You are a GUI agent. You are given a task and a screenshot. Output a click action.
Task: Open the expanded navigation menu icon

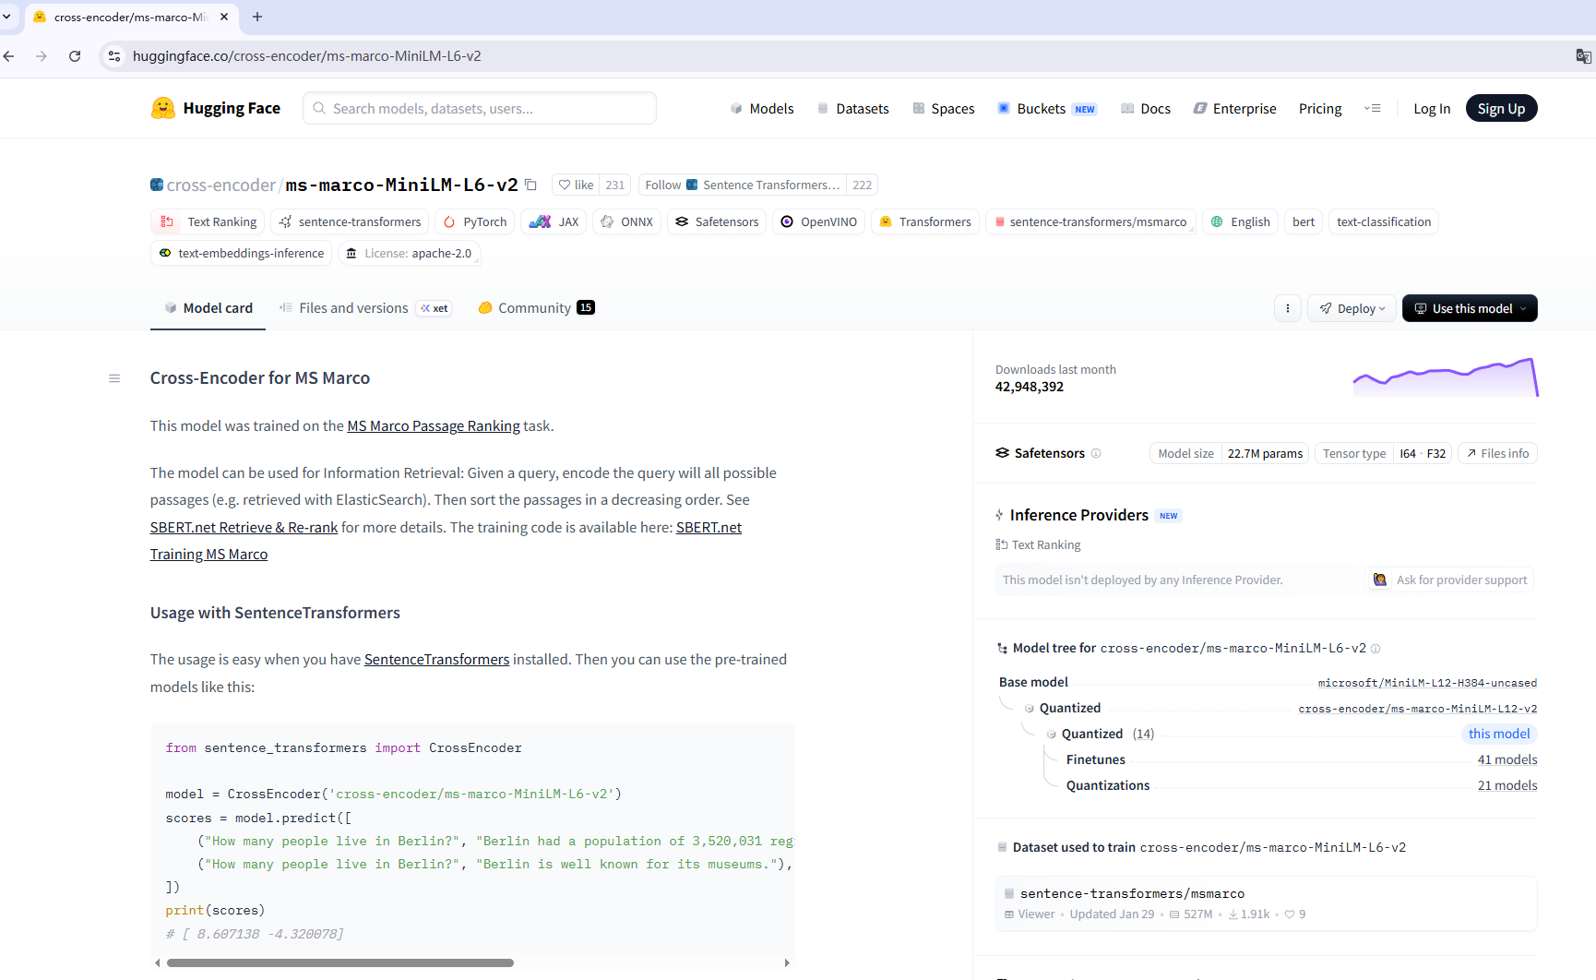click(x=1373, y=108)
